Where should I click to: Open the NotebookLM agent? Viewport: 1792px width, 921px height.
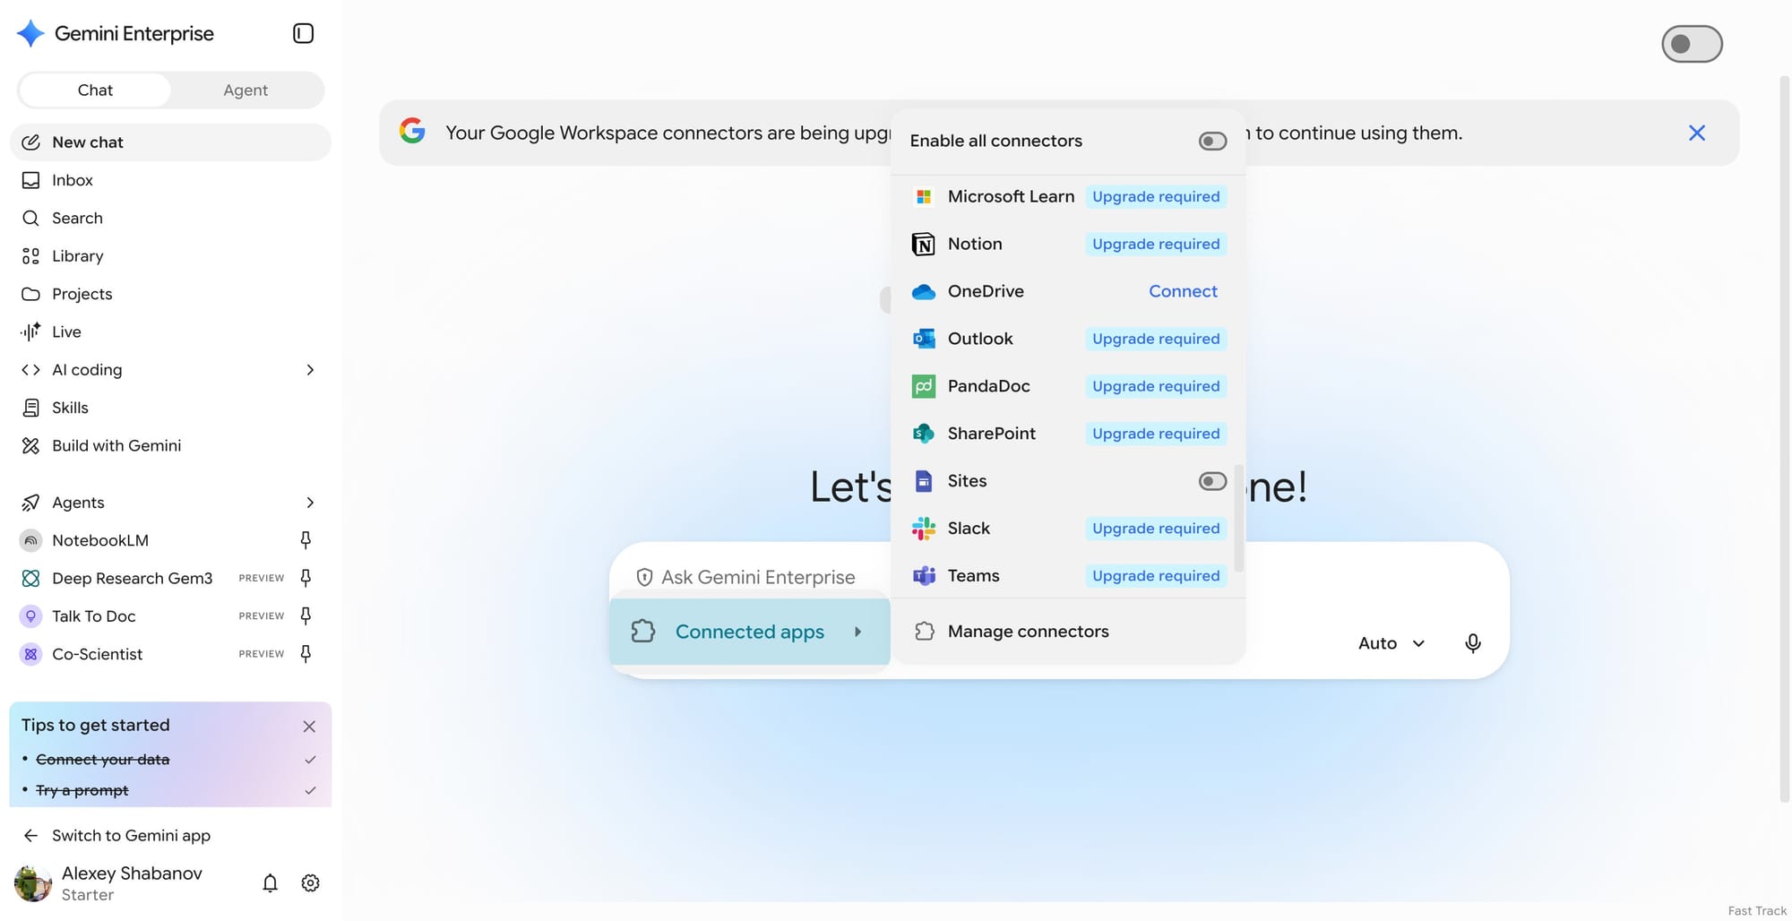pos(100,540)
